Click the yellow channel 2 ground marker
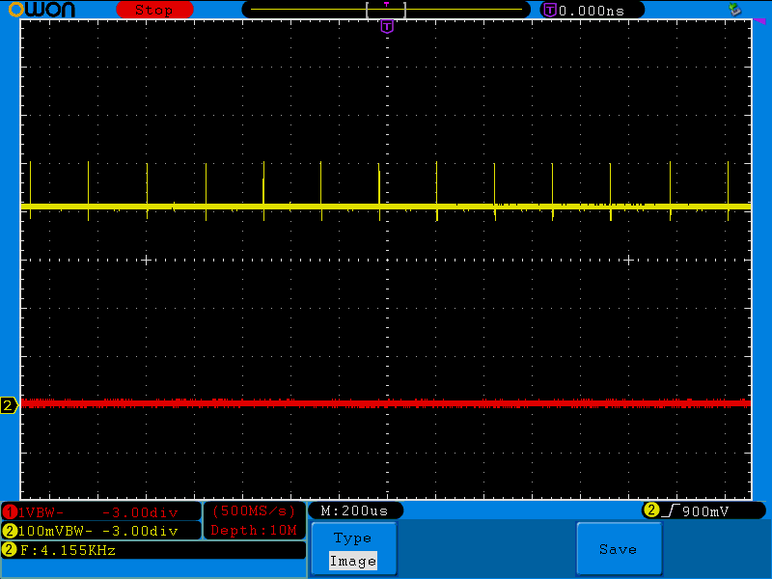The width and height of the screenshot is (772, 579). (9, 405)
